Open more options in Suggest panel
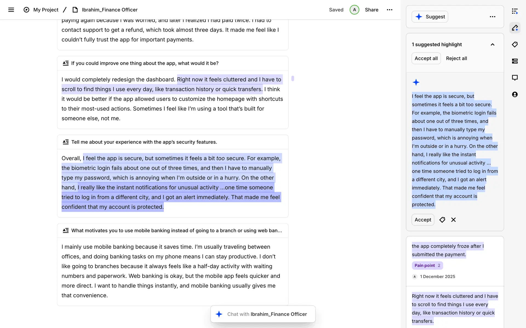This screenshot has width=526, height=328. 492,17
